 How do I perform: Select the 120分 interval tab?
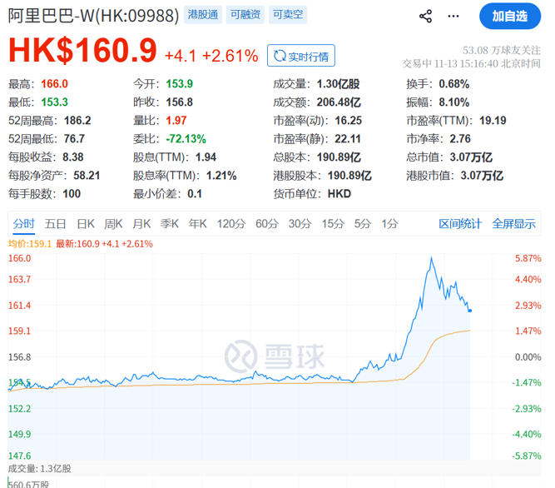click(x=230, y=223)
